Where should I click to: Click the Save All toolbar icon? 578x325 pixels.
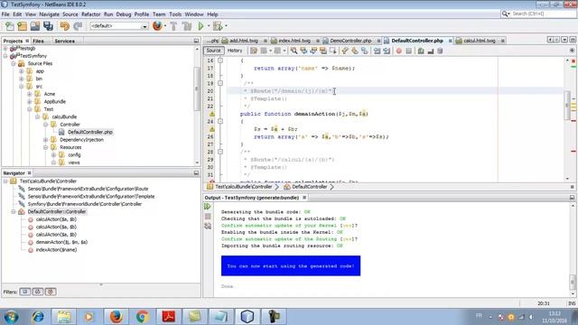[48, 26]
